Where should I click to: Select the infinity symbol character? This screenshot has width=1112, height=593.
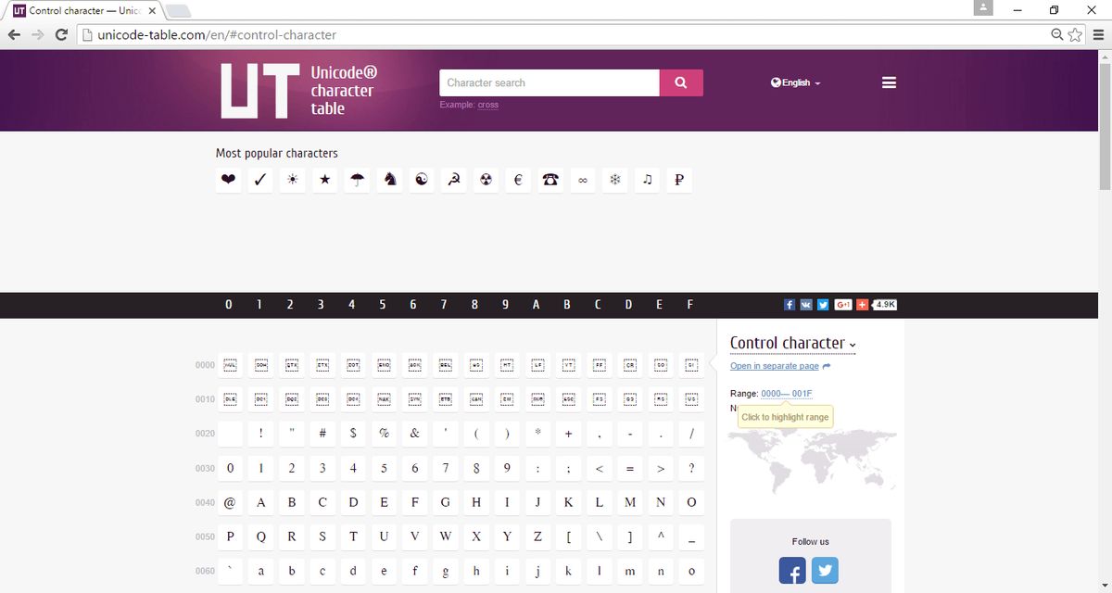[x=582, y=180]
